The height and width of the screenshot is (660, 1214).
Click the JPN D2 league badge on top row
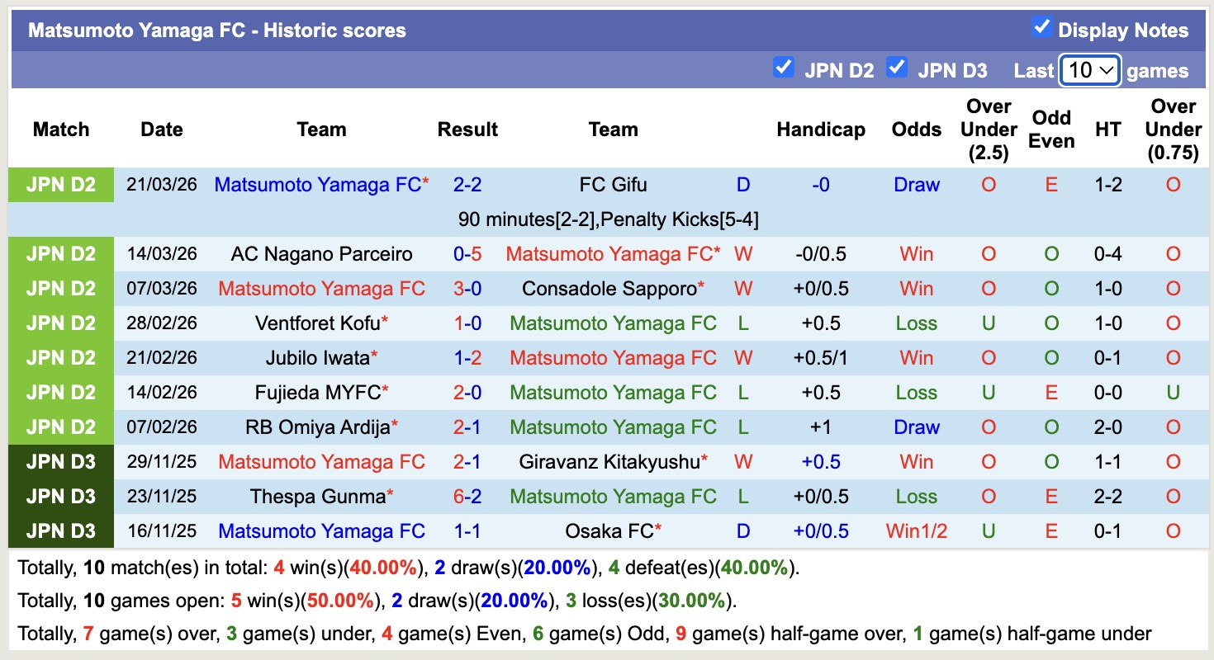[x=60, y=184]
